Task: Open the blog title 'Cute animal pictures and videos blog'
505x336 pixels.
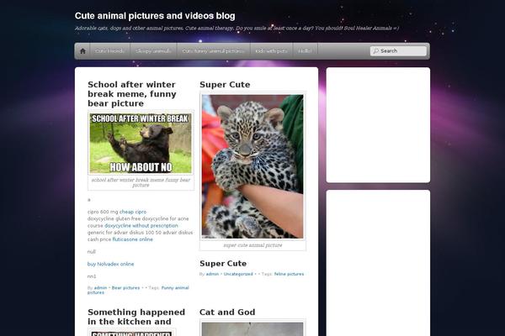Action: (x=155, y=16)
